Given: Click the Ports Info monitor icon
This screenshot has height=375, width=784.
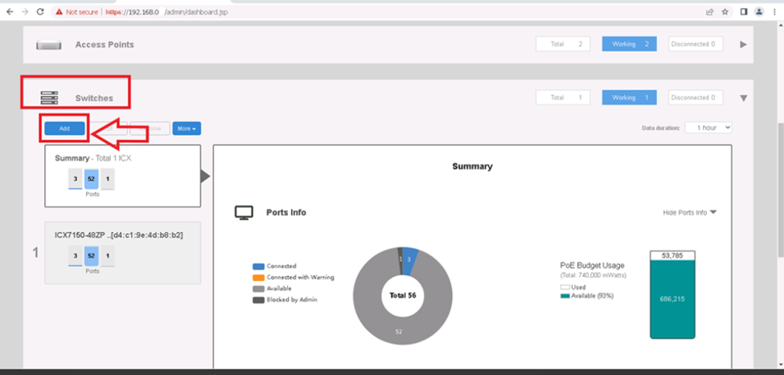Looking at the screenshot, I should pyautogui.click(x=244, y=213).
